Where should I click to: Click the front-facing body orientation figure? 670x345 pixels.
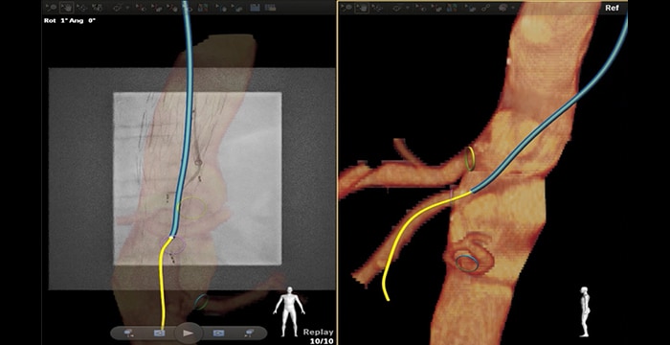coord(289,311)
